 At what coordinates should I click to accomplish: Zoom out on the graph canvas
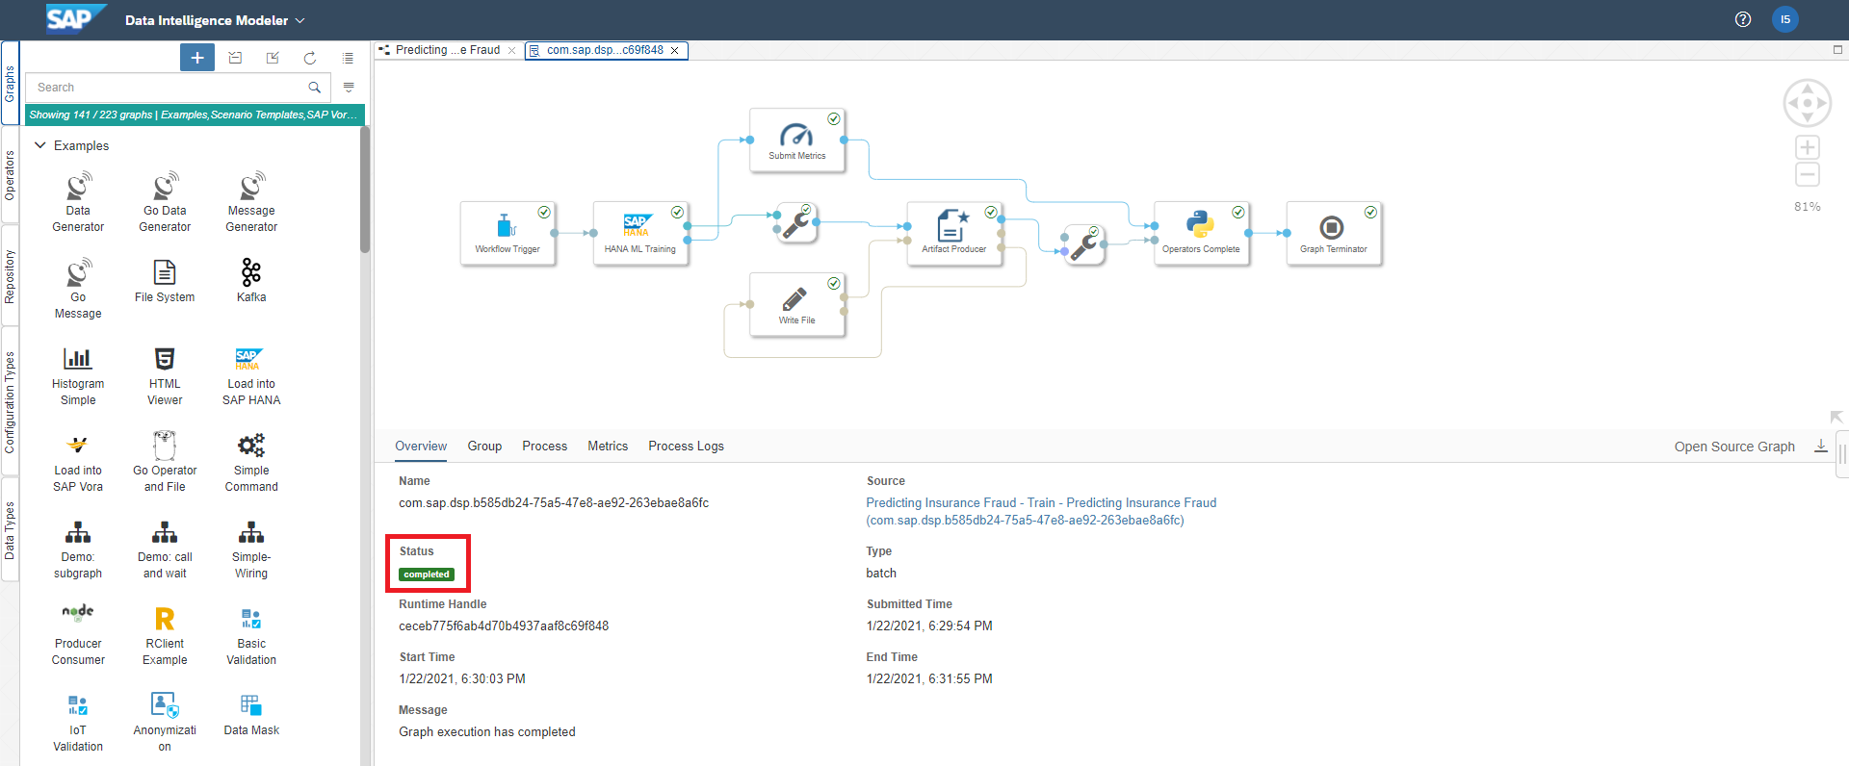[x=1807, y=175]
